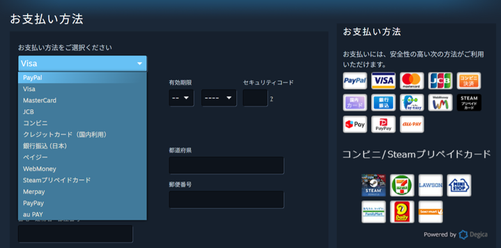
Task: Click the WebMoney WM logo icon
Action: coord(440,102)
